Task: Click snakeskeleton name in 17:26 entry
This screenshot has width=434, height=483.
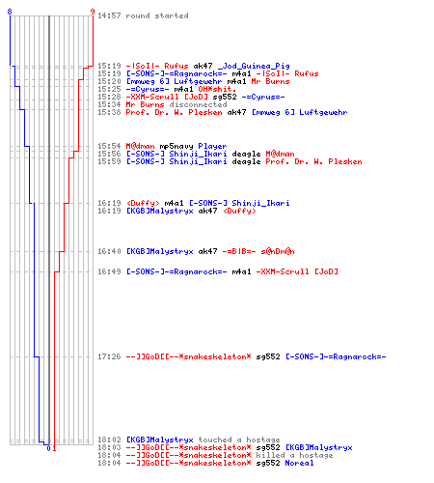Action: 188,356
